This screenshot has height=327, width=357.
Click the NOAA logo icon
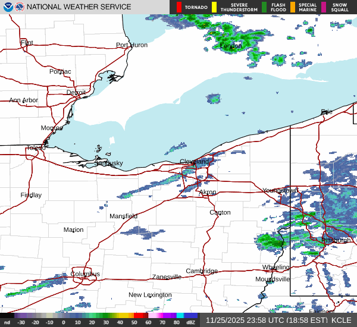click(7, 7)
